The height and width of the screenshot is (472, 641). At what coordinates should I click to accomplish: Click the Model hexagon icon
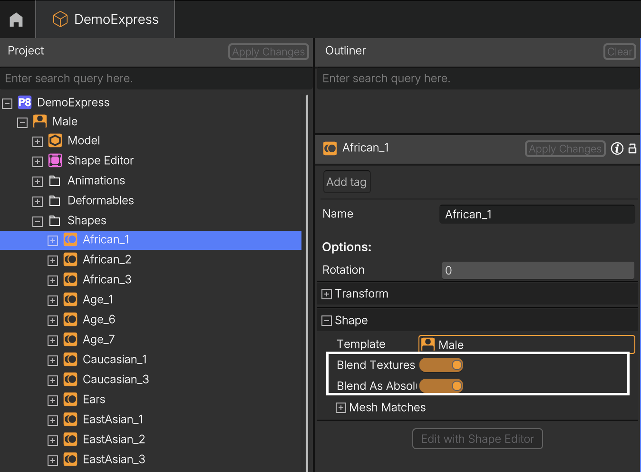(x=55, y=140)
